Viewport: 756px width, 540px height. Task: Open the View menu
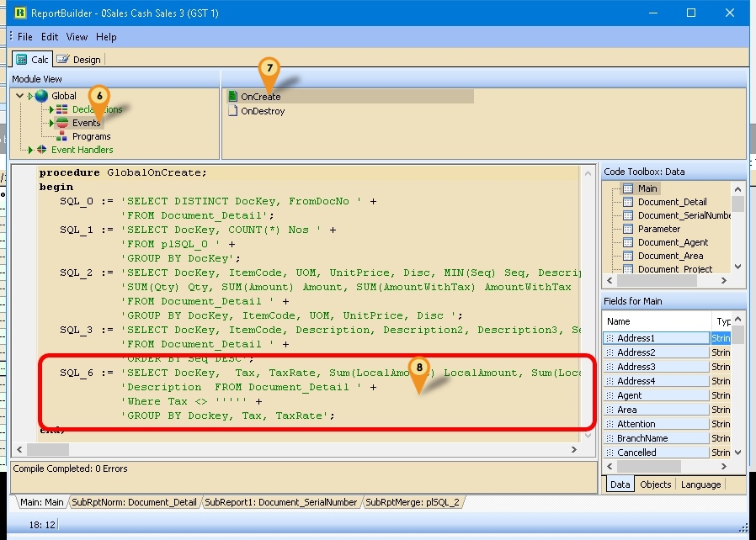click(77, 37)
